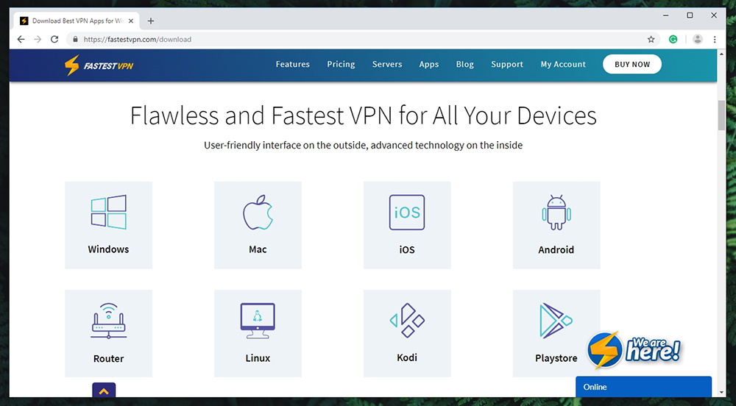Click the Linux label text
736x406 pixels.
click(x=258, y=358)
